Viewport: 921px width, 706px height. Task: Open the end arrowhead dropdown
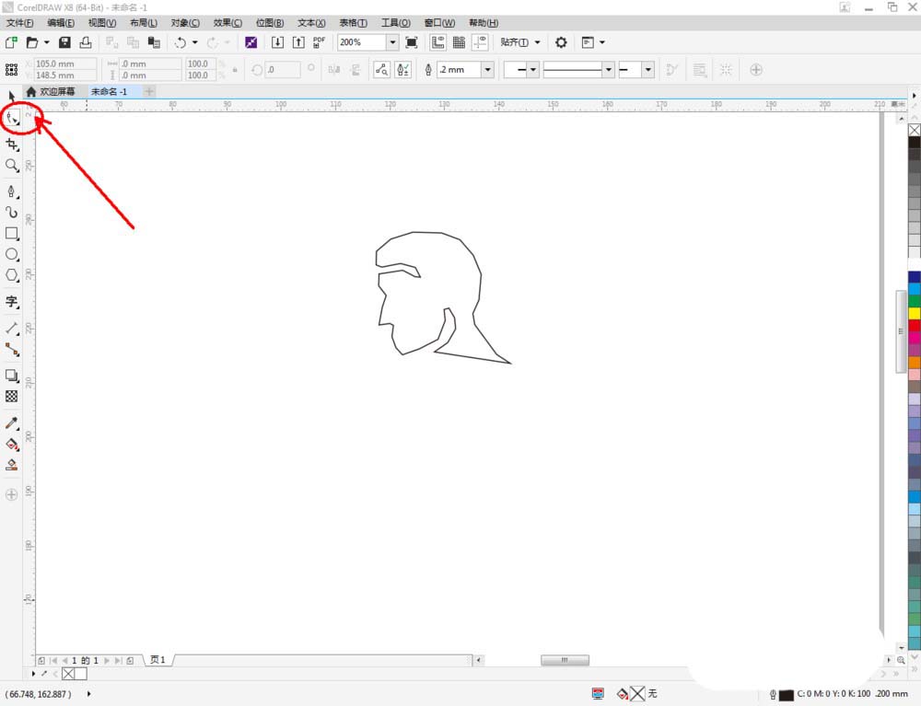(647, 70)
